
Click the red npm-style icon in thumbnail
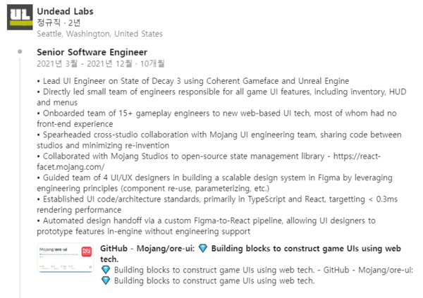[x=86, y=252]
